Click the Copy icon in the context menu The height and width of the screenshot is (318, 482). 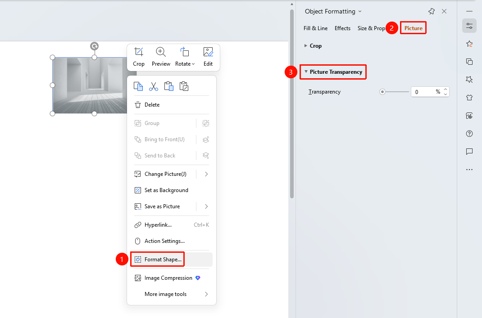(x=138, y=86)
